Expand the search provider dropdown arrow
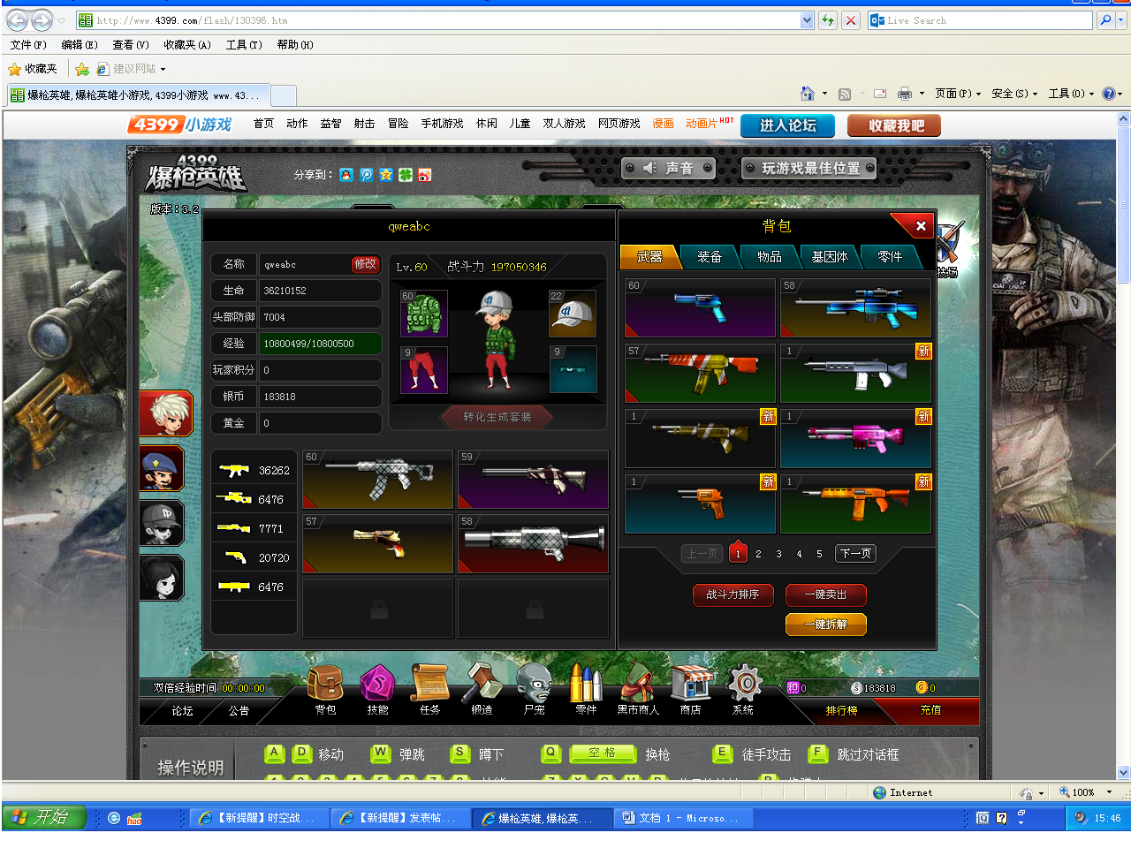The image size is (1131, 848). (1120, 20)
